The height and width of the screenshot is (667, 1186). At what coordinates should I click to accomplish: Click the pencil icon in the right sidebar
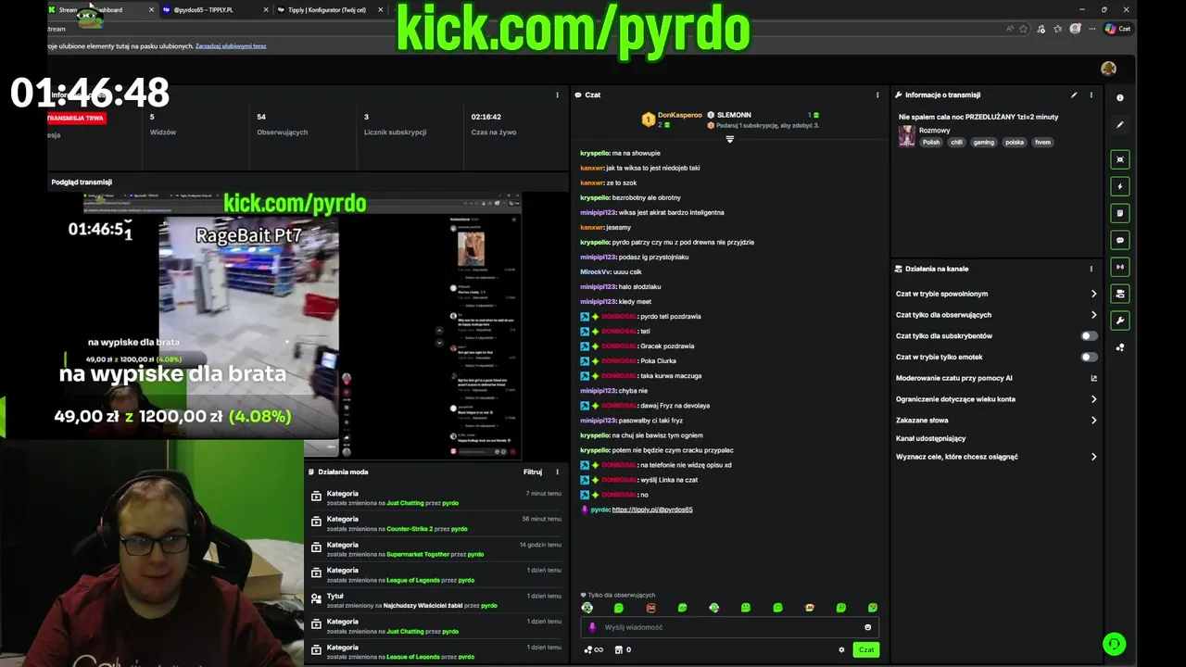[1119, 124]
